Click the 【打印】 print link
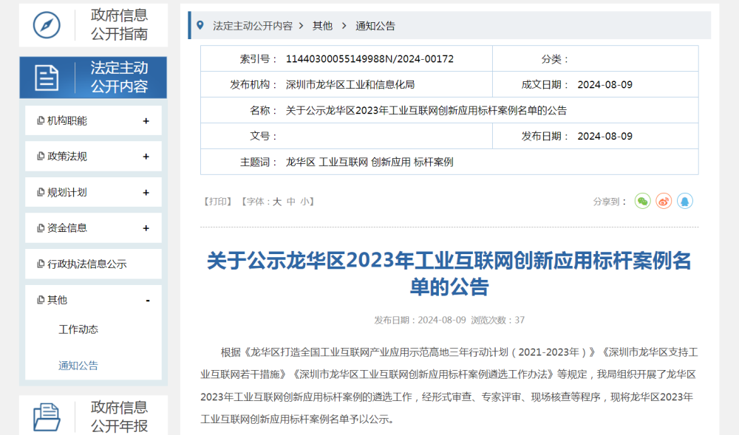739x435 pixels. tap(217, 202)
